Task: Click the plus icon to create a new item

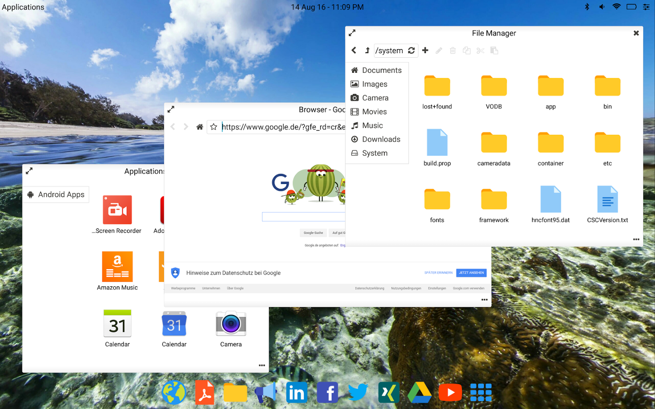Action: tap(425, 50)
